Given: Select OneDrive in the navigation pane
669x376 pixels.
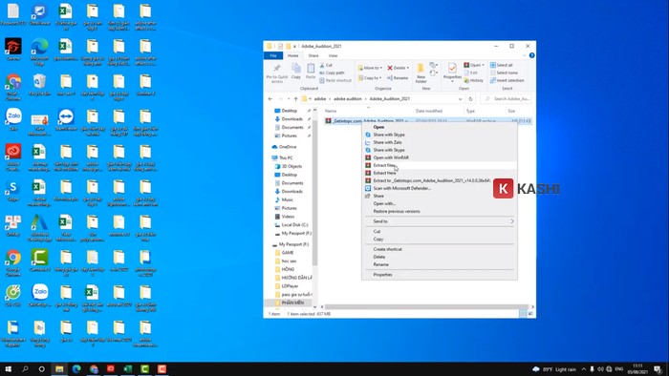Looking at the screenshot, I should pos(287,147).
